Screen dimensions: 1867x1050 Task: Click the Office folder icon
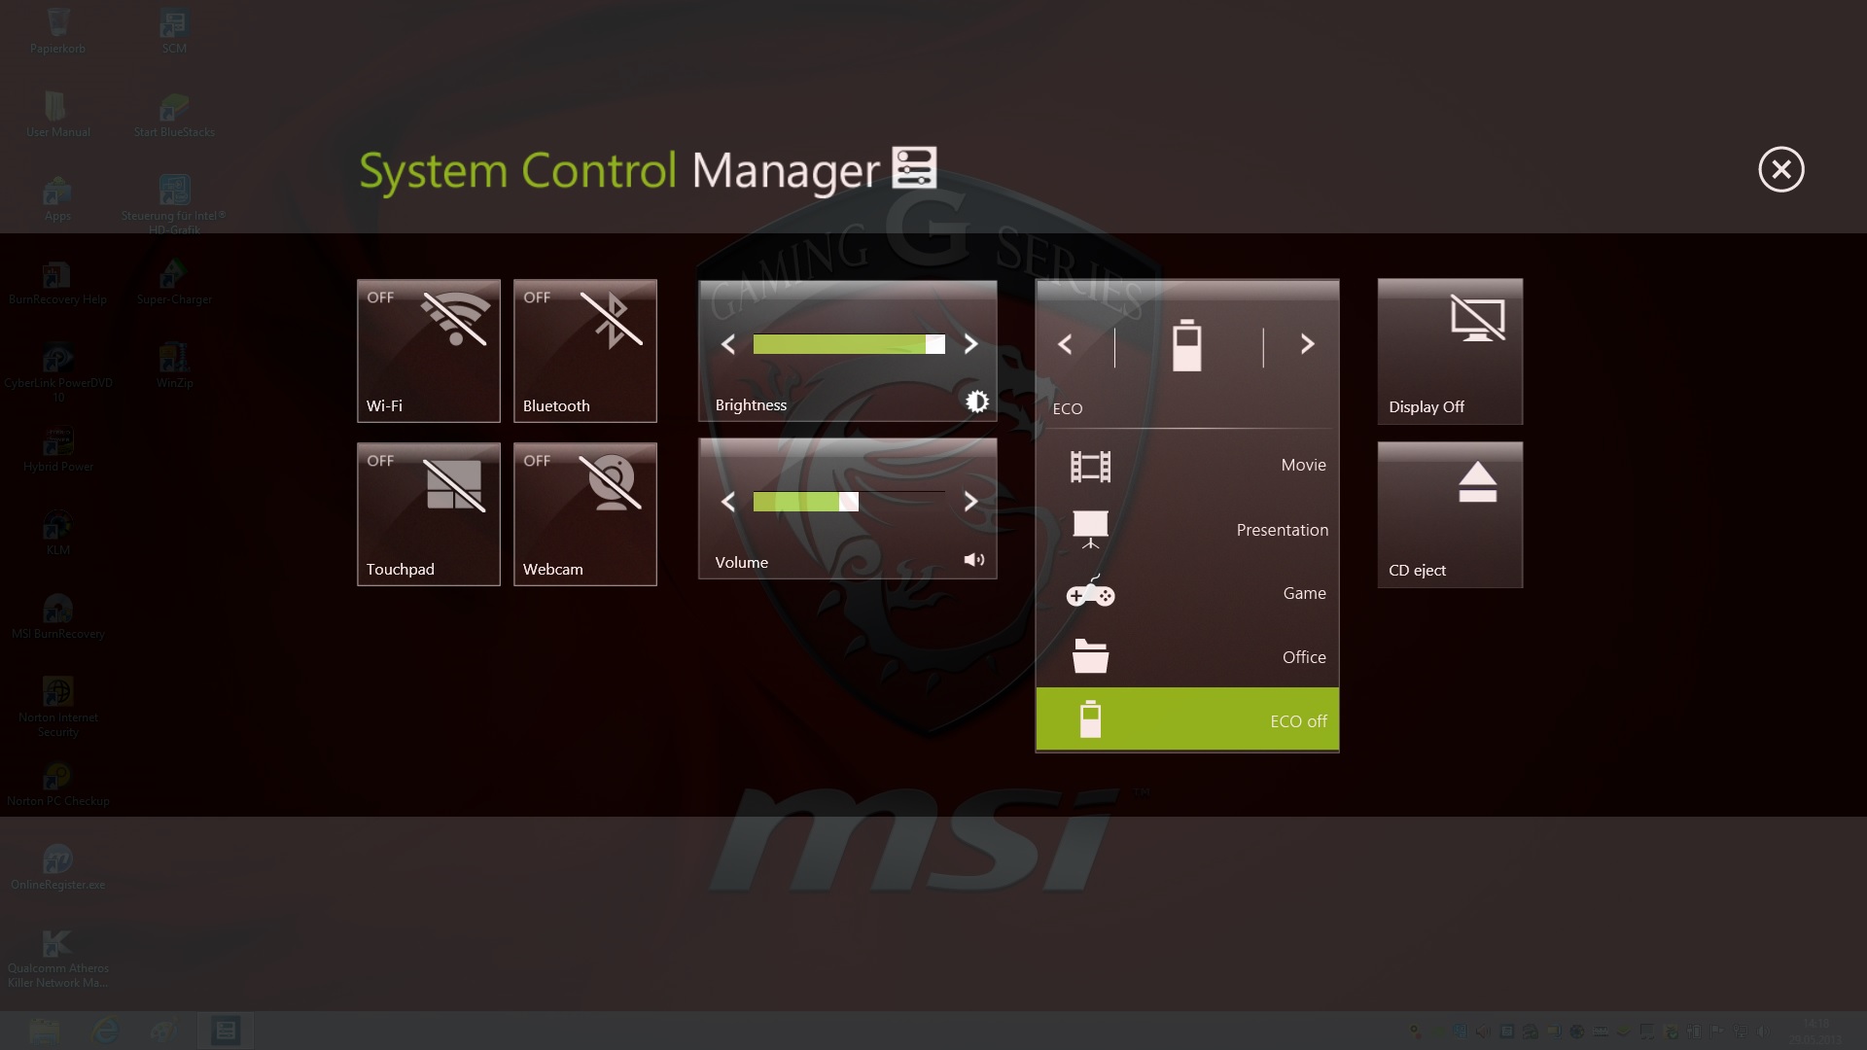(1090, 657)
